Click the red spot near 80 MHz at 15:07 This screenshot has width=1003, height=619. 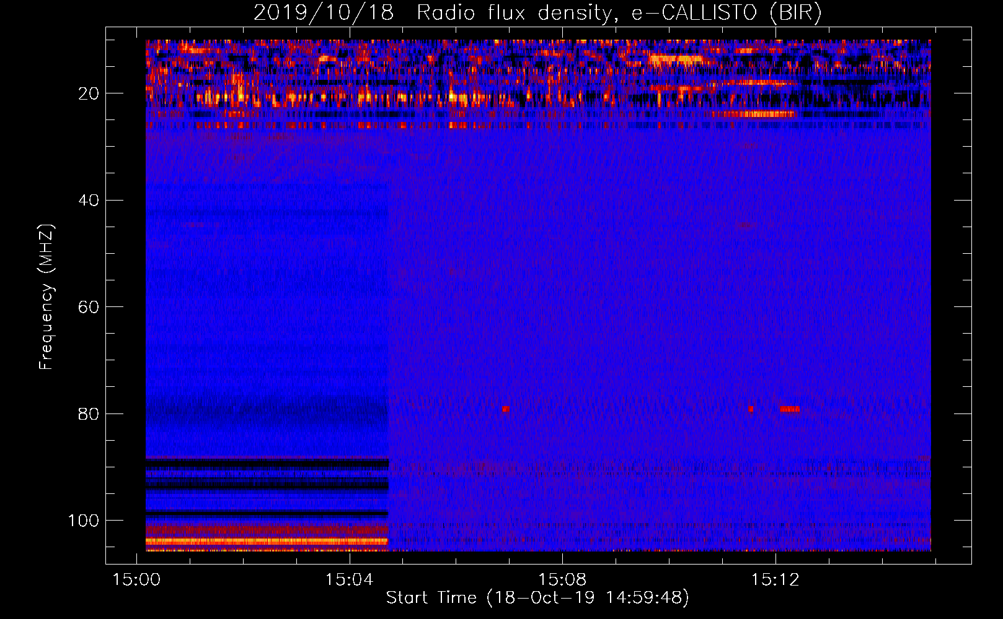click(505, 409)
